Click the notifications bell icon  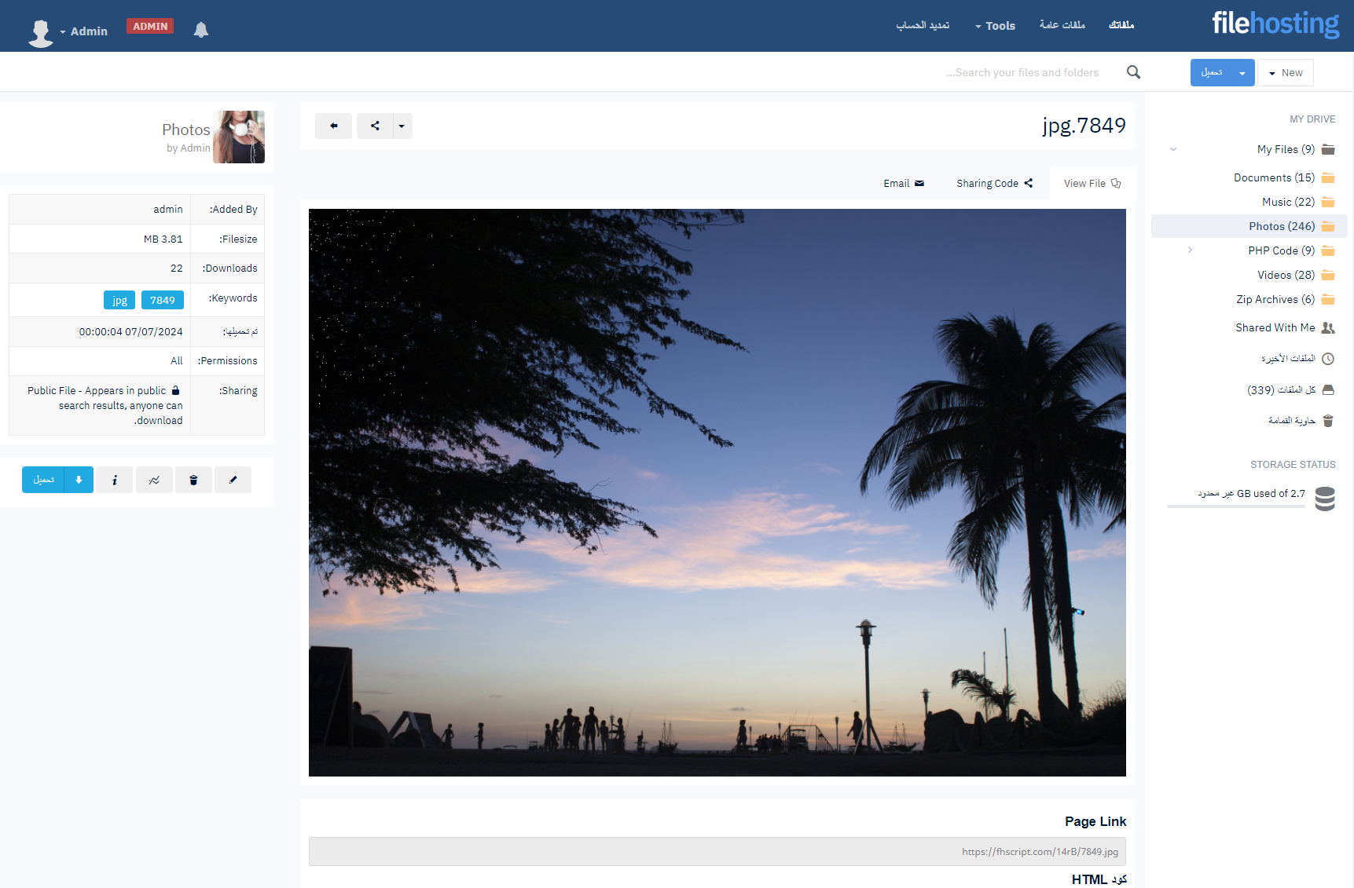(201, 30)
